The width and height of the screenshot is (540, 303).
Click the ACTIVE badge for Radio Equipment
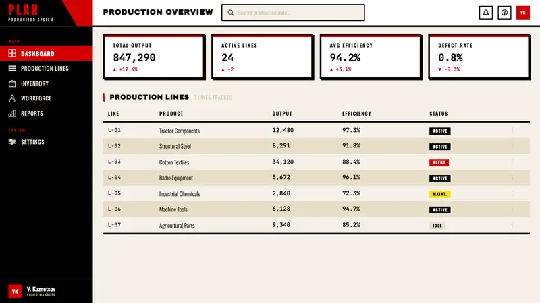tap(440, 178)
